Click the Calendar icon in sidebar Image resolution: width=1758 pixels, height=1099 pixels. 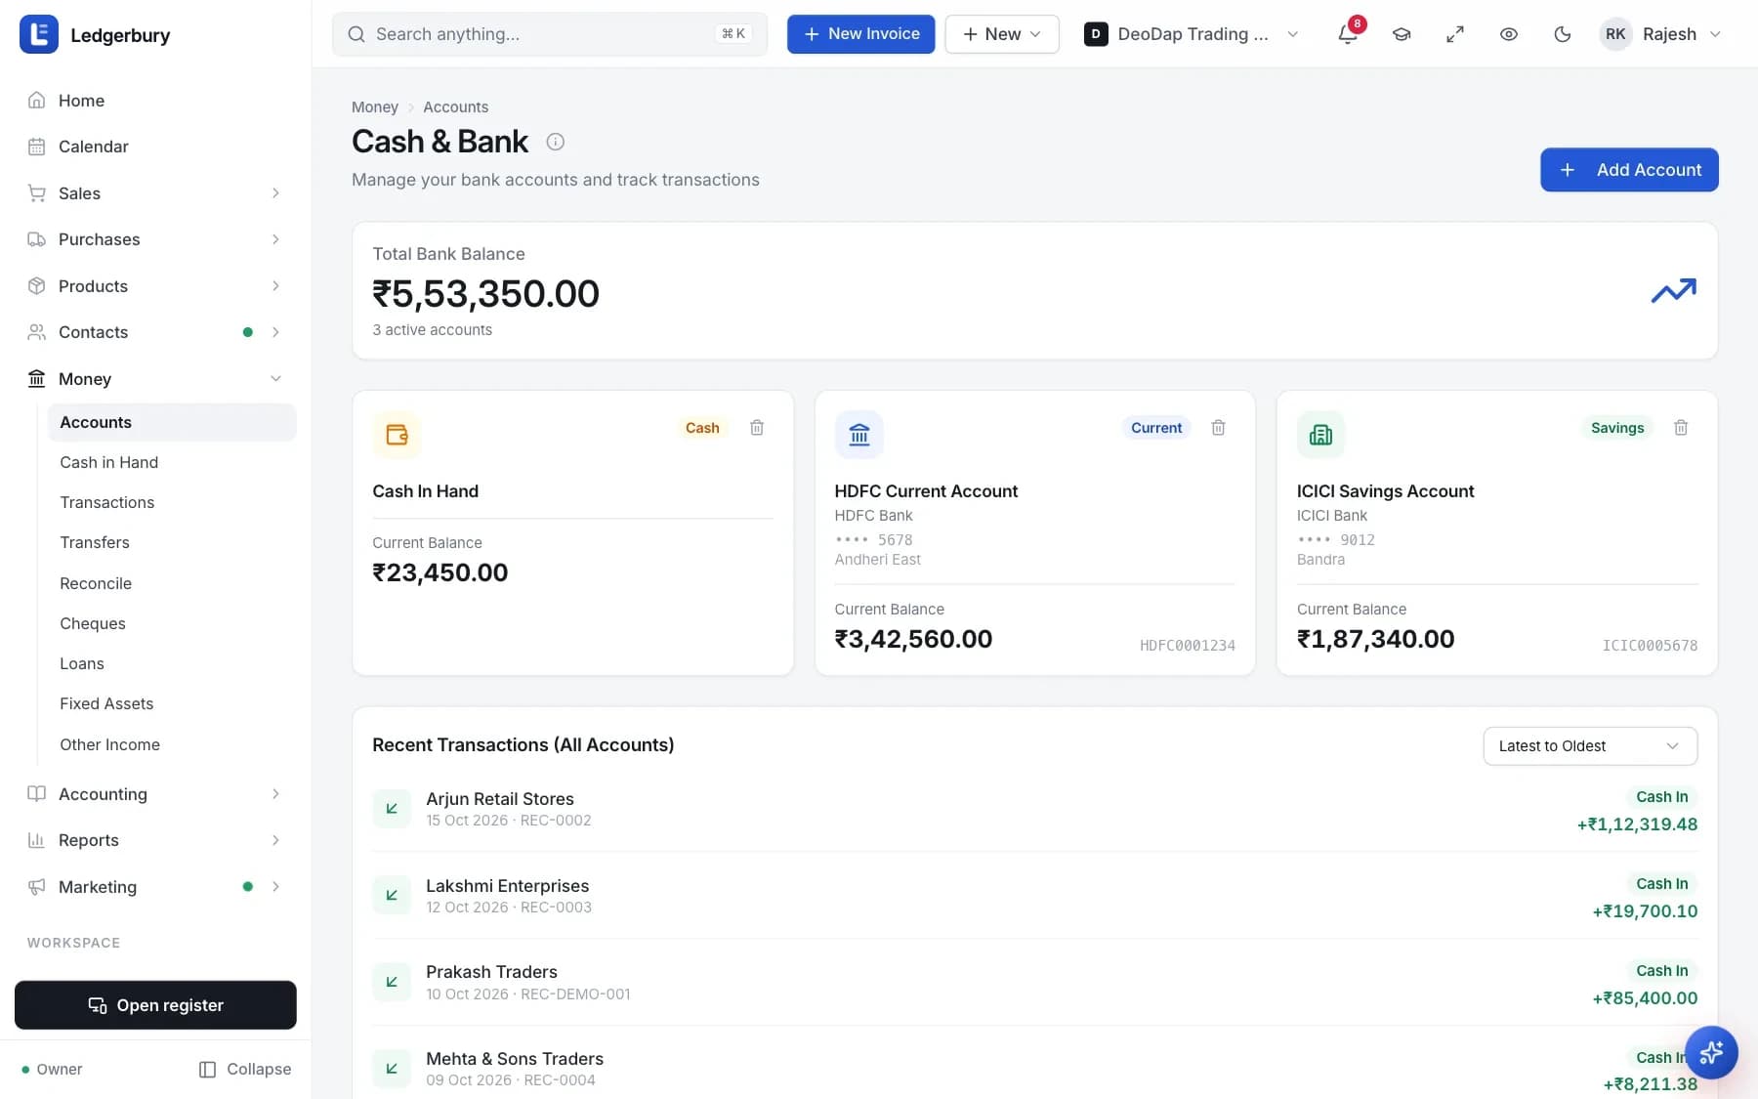click(37, 147)
